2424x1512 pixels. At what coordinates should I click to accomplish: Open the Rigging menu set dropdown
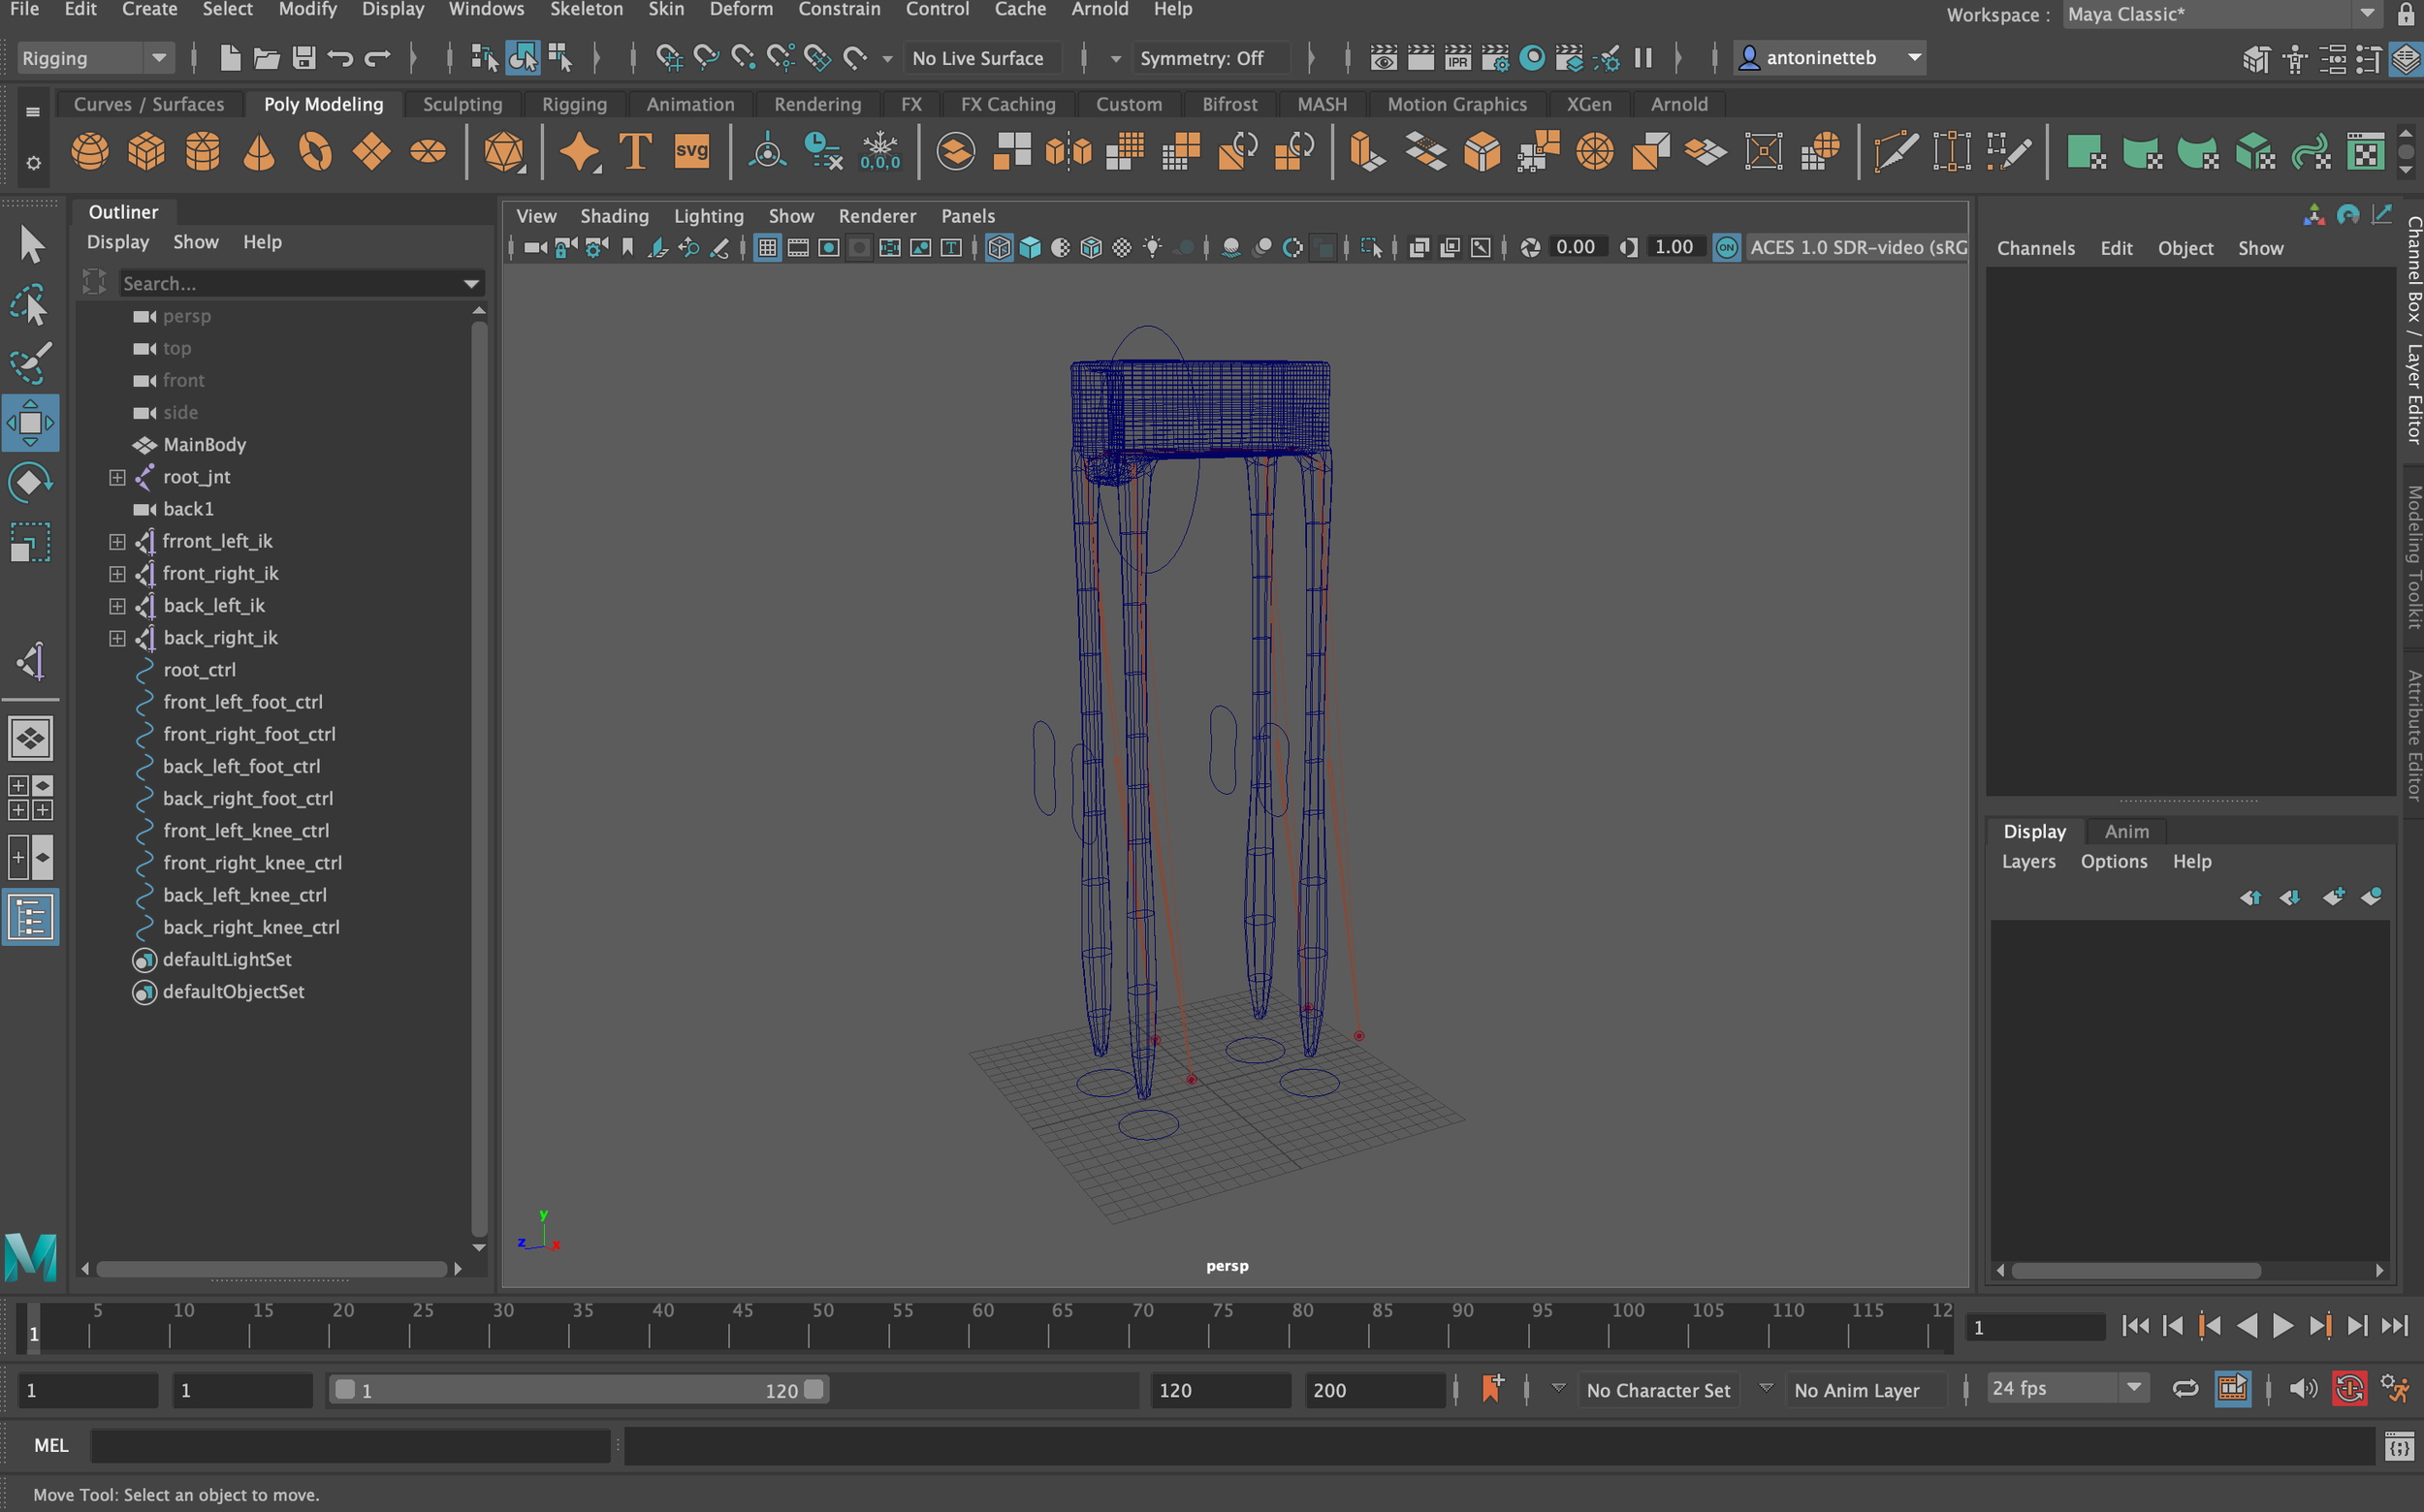[94, 58]
